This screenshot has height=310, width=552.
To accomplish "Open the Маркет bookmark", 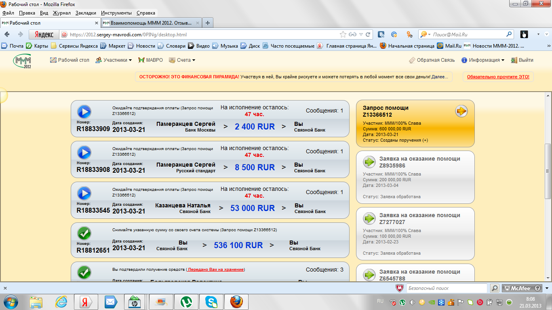I will coord(113,46).
